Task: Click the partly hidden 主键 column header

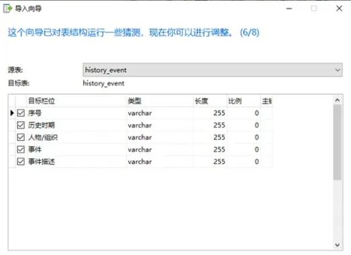Action: [x=266, y=101]
